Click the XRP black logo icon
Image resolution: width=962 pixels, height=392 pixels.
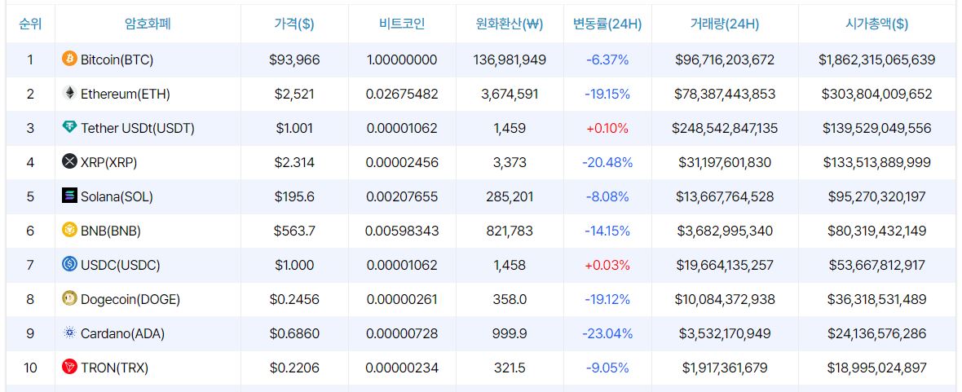pos(70,162)
